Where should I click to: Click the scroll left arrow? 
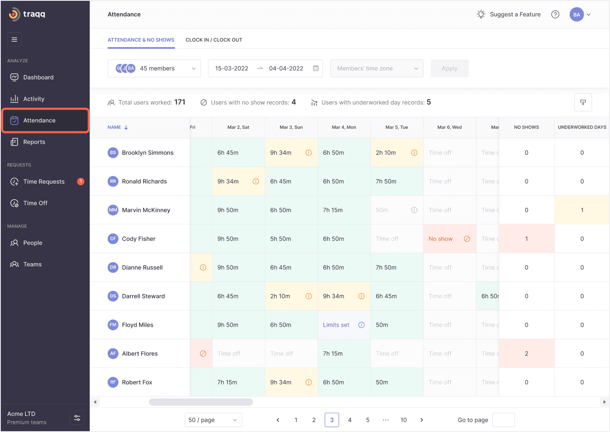pyautogui.click(x=95, y=402)
